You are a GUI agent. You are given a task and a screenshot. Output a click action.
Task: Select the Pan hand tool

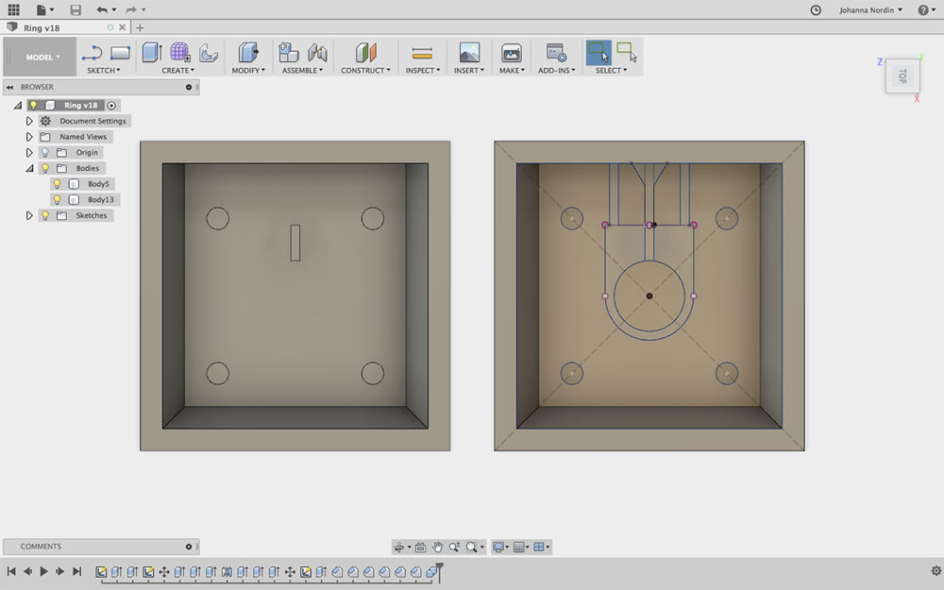click(438, 547)
